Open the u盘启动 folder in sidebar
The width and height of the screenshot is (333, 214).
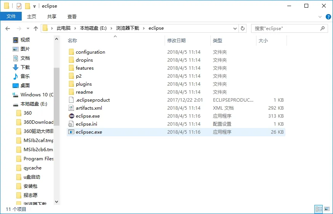click(28, 177)
